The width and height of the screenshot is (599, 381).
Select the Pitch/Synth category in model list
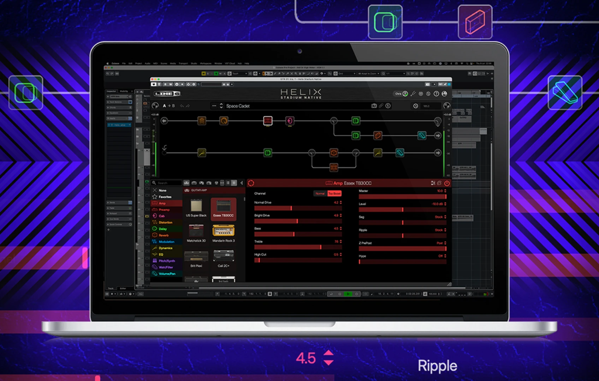167,261
